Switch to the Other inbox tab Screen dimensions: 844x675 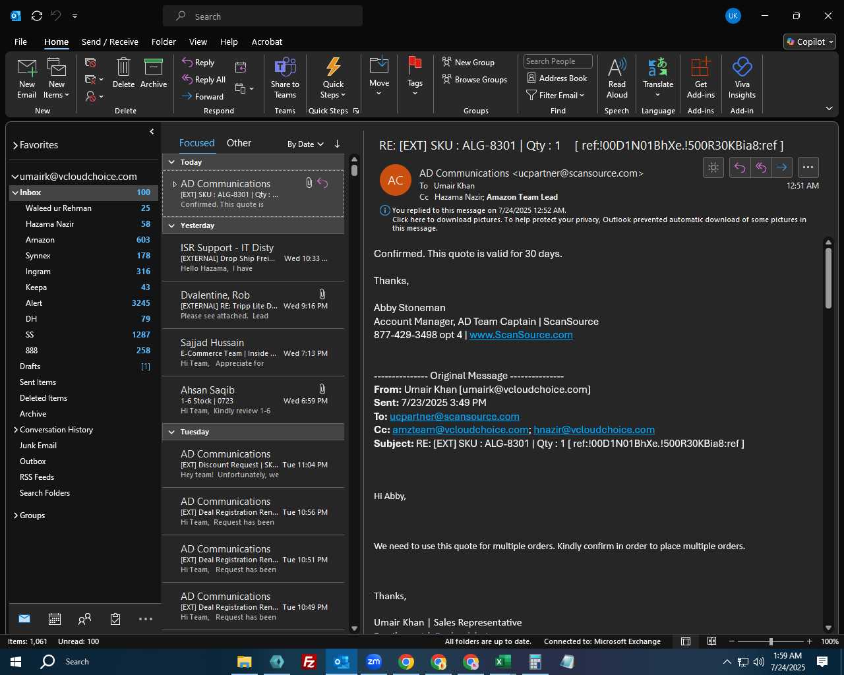239,143
